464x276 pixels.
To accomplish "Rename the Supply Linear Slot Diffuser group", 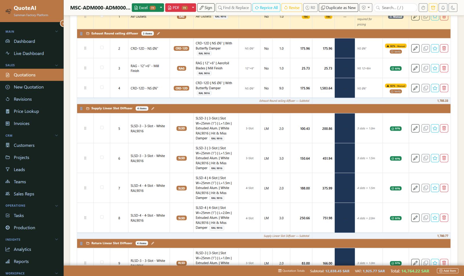I will (x=153, y=108).
